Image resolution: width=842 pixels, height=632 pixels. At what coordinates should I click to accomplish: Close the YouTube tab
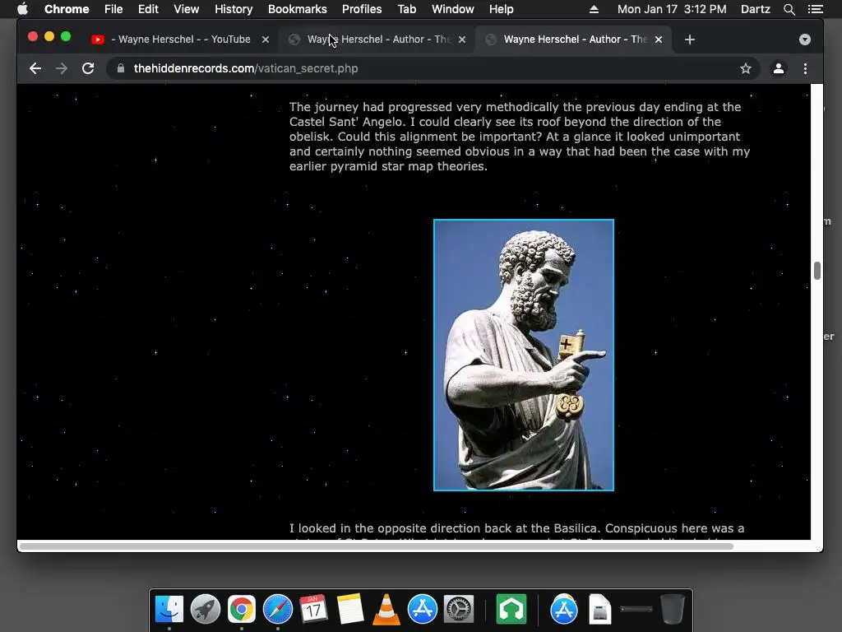[x=266, y=39]
